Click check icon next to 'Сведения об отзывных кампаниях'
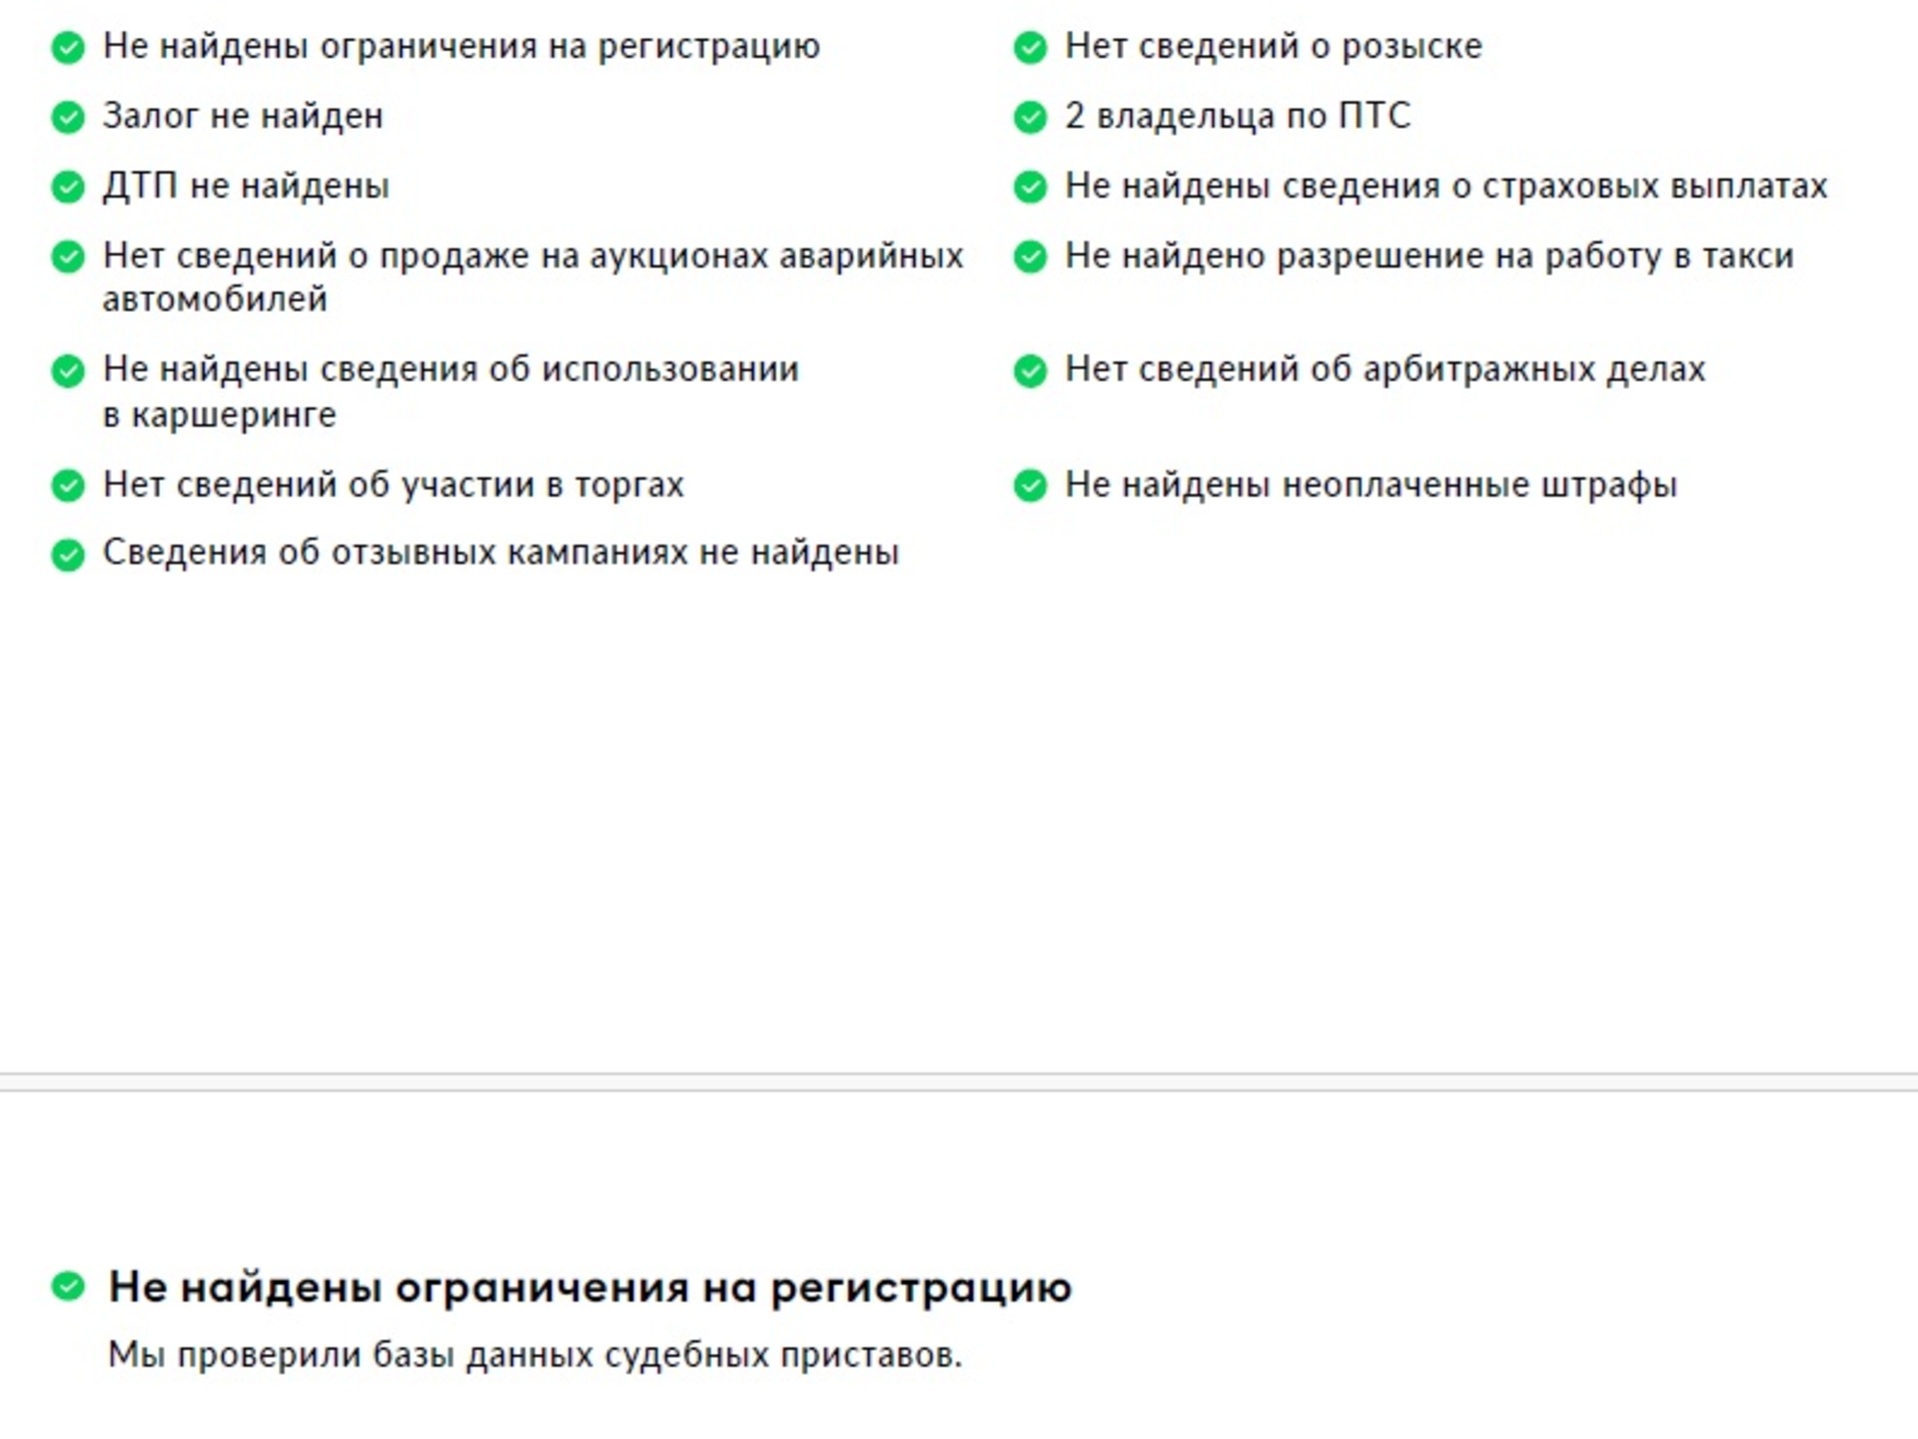 (x=68, y=554)
